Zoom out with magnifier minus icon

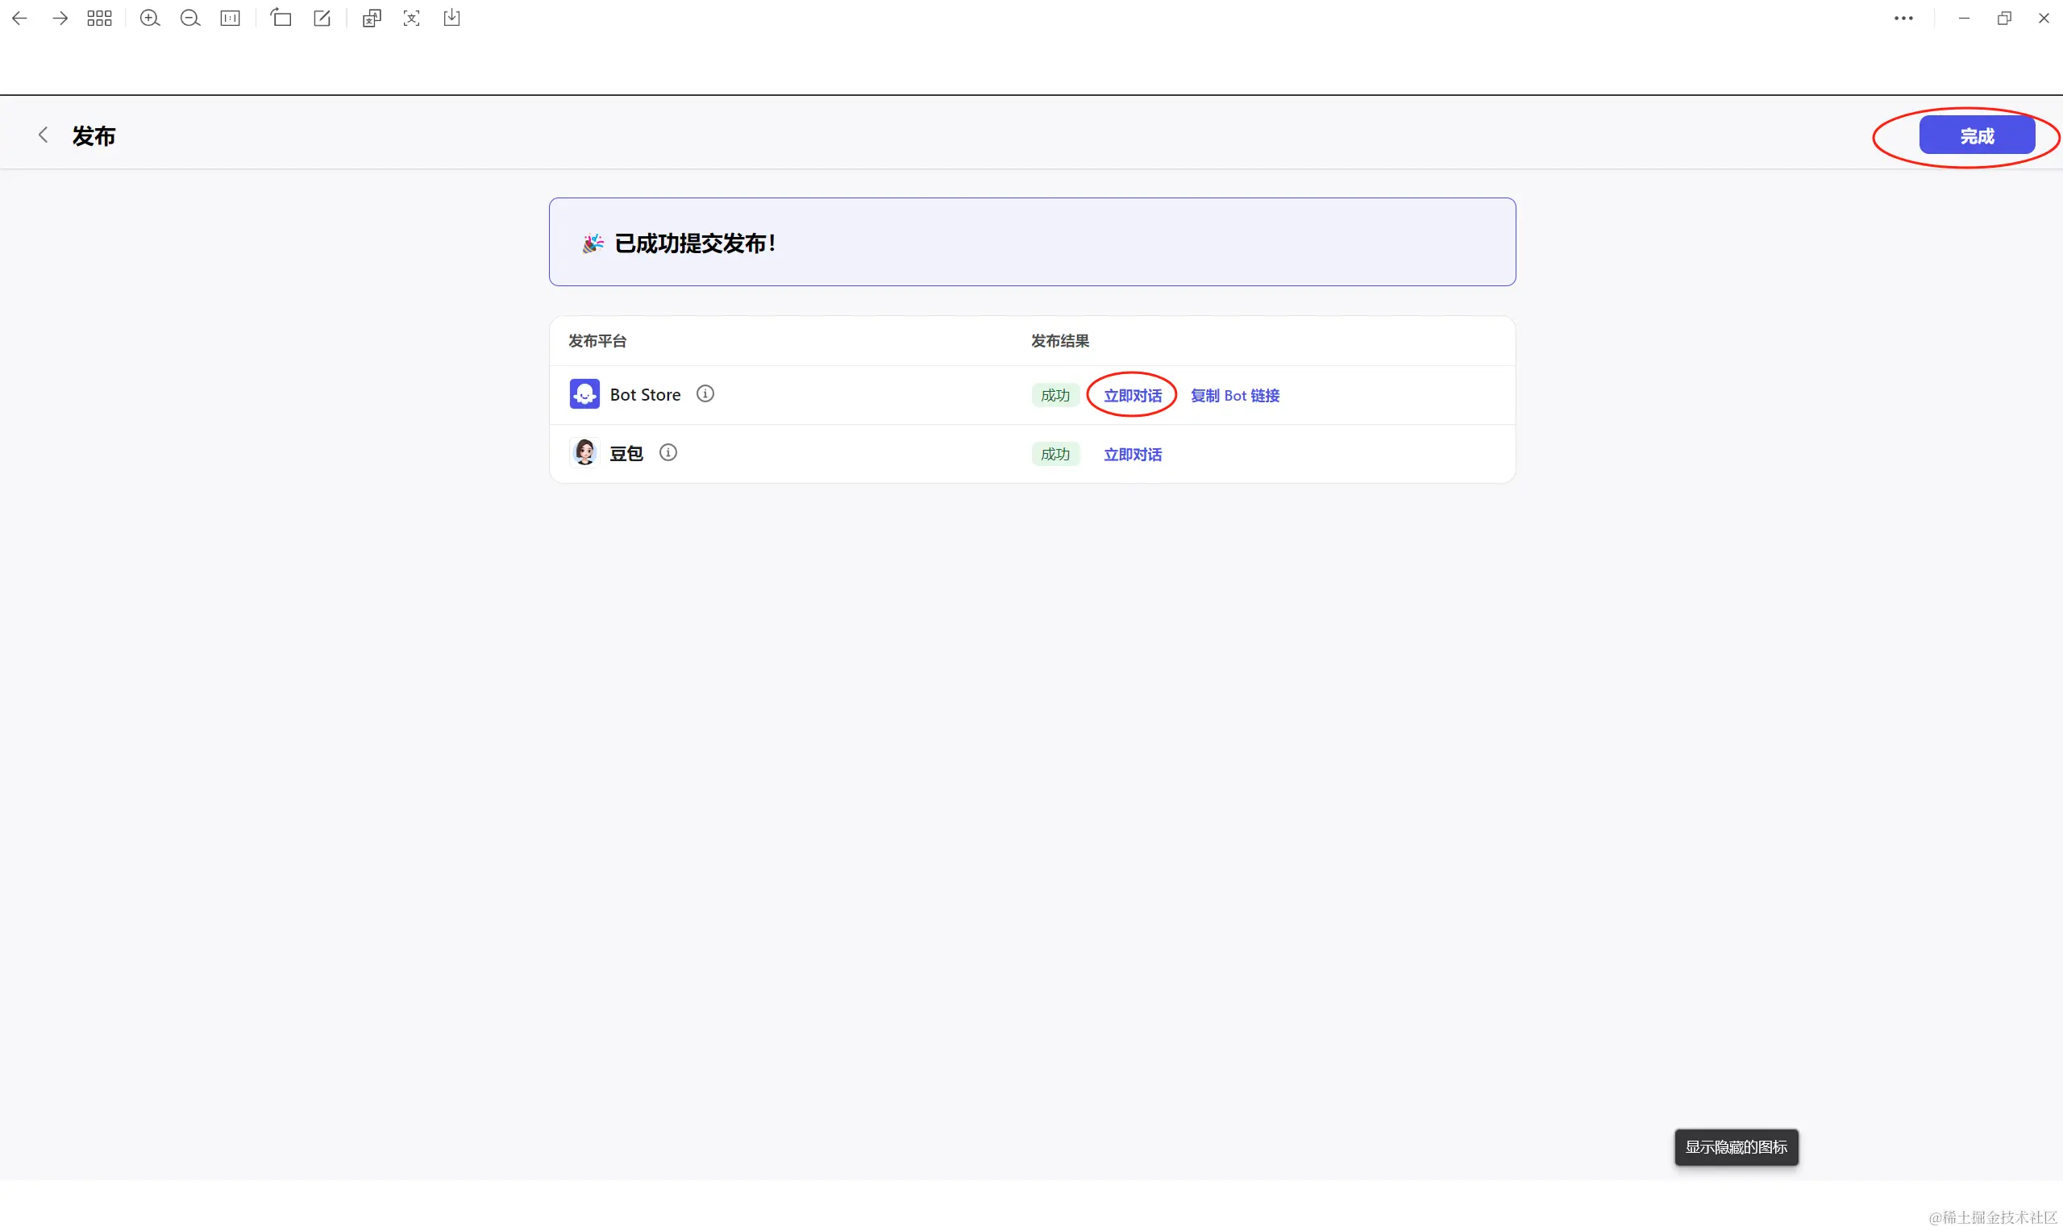[190, 19]
